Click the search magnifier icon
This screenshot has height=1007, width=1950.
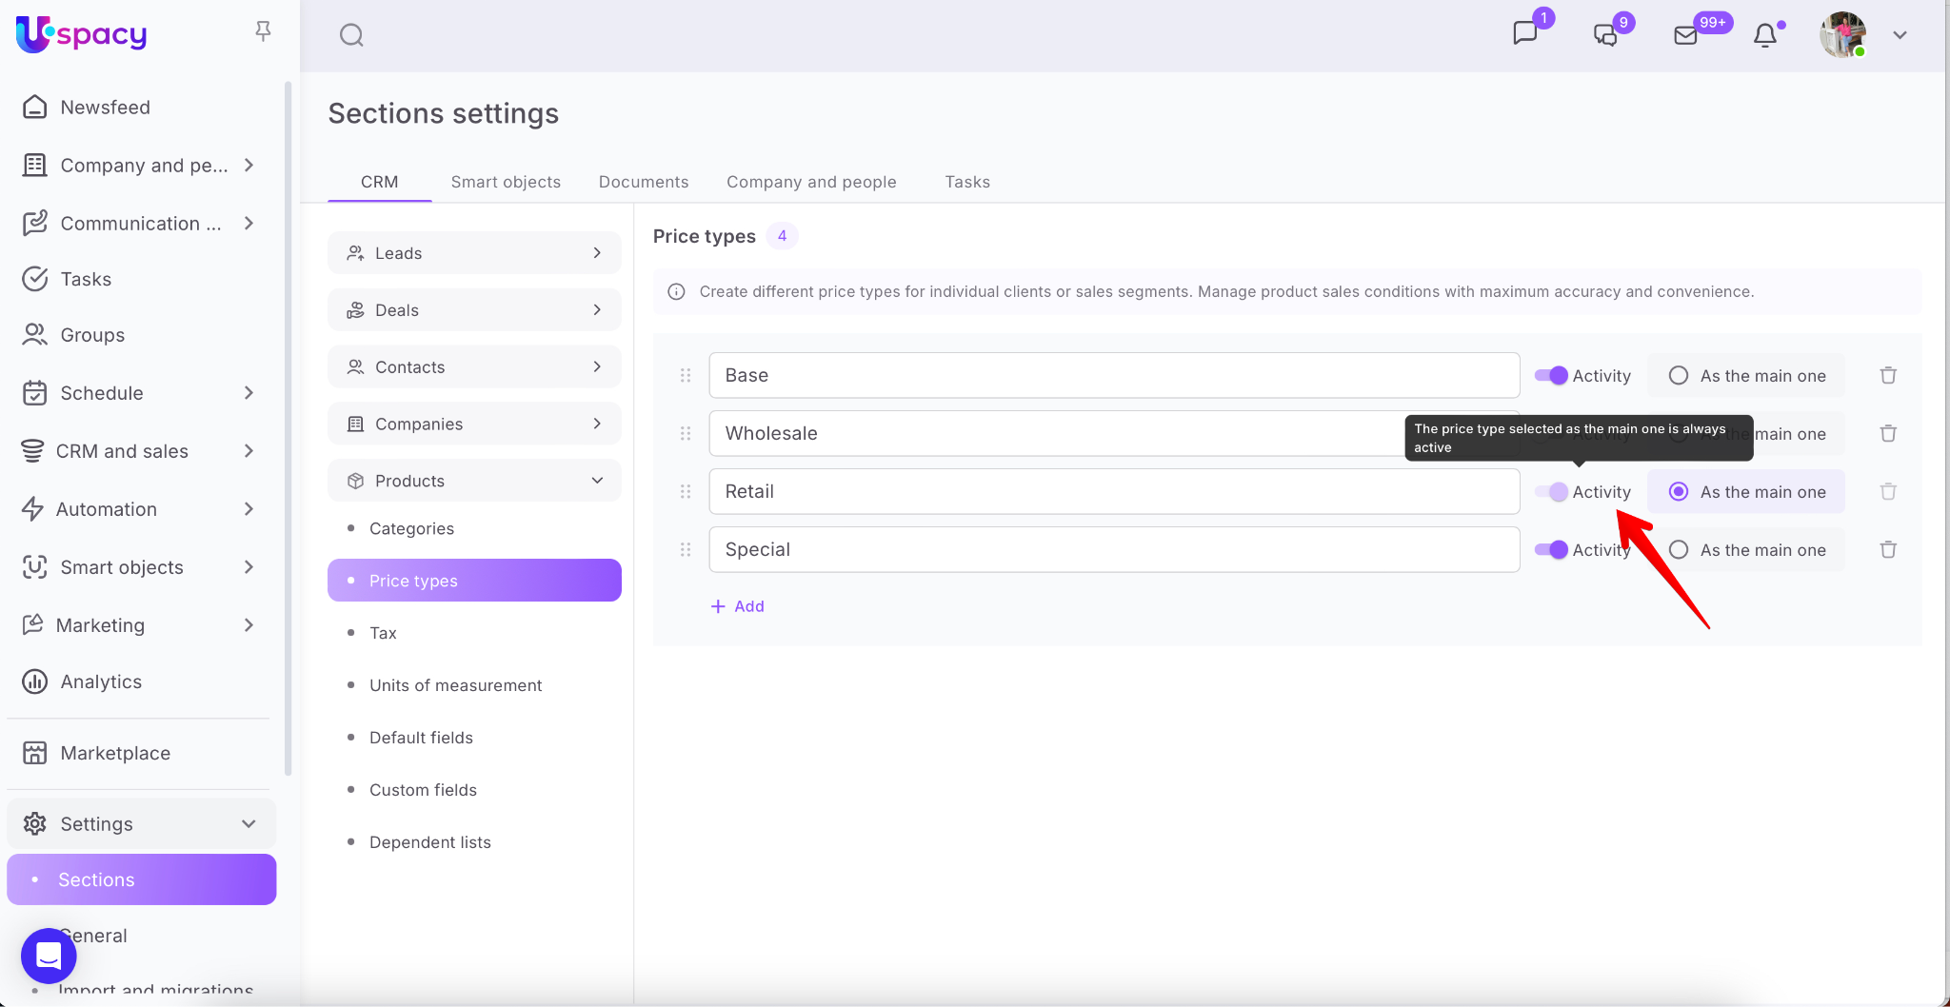(x=351, y=35)
